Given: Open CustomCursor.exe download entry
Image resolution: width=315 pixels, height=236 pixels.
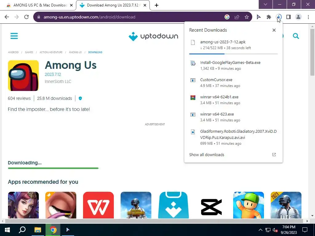Looking at the screenshot, I should (x=233, y=83).
